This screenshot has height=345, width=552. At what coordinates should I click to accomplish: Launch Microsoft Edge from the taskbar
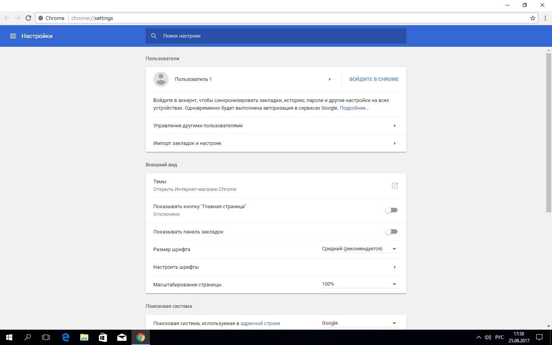click(x=66, y=337)
